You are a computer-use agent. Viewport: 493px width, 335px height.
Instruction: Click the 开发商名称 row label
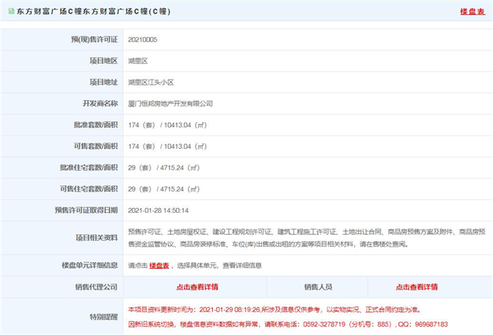tap(100, 104)
